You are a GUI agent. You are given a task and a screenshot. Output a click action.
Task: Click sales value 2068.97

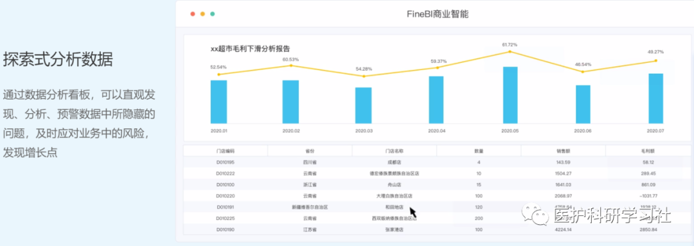(x=563, y=195)
